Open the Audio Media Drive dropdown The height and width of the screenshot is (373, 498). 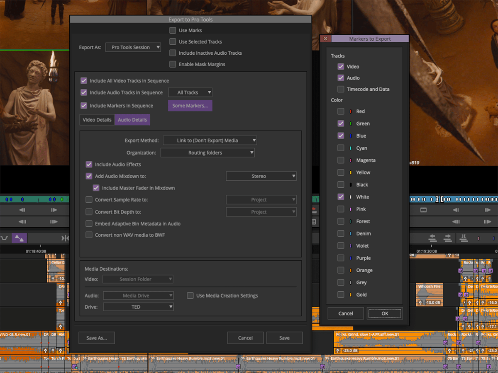click(x=138, y=295)
